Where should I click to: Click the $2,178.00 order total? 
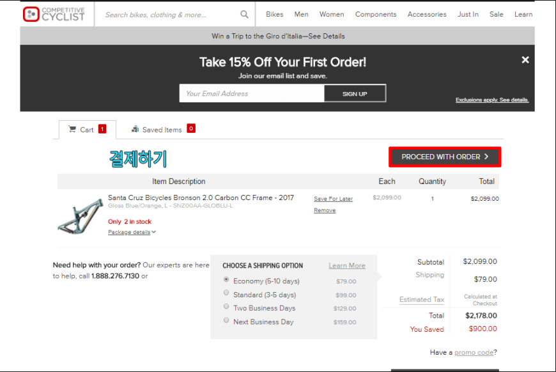point(481,316)
